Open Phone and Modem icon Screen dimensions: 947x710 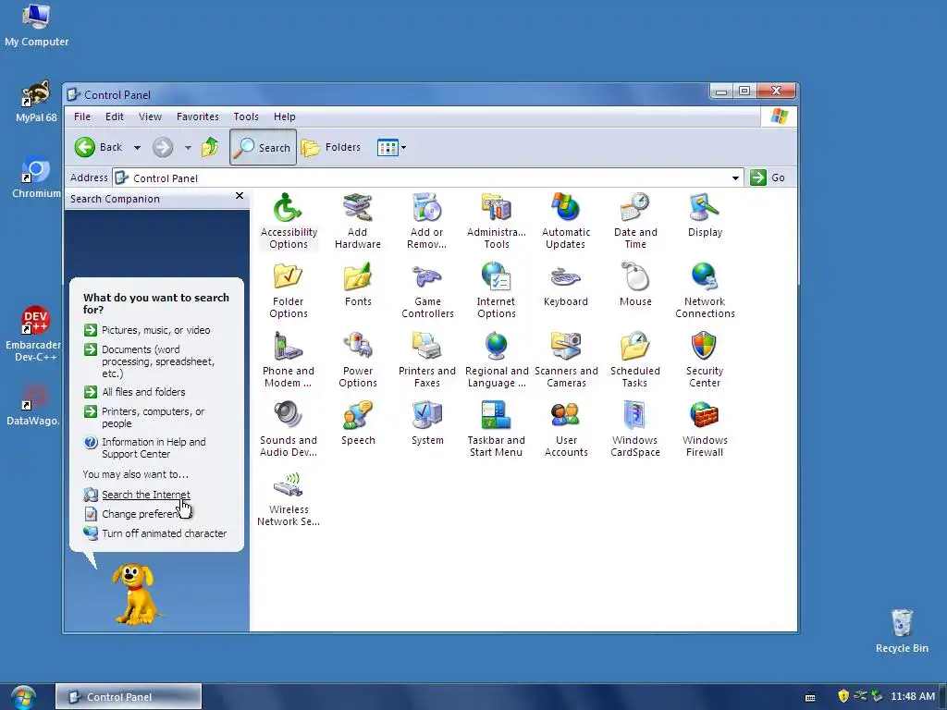pyautogui.click(x=289, y=360)
